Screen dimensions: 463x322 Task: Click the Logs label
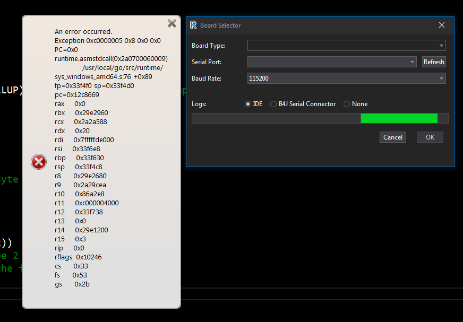click(x=199, y=104)
